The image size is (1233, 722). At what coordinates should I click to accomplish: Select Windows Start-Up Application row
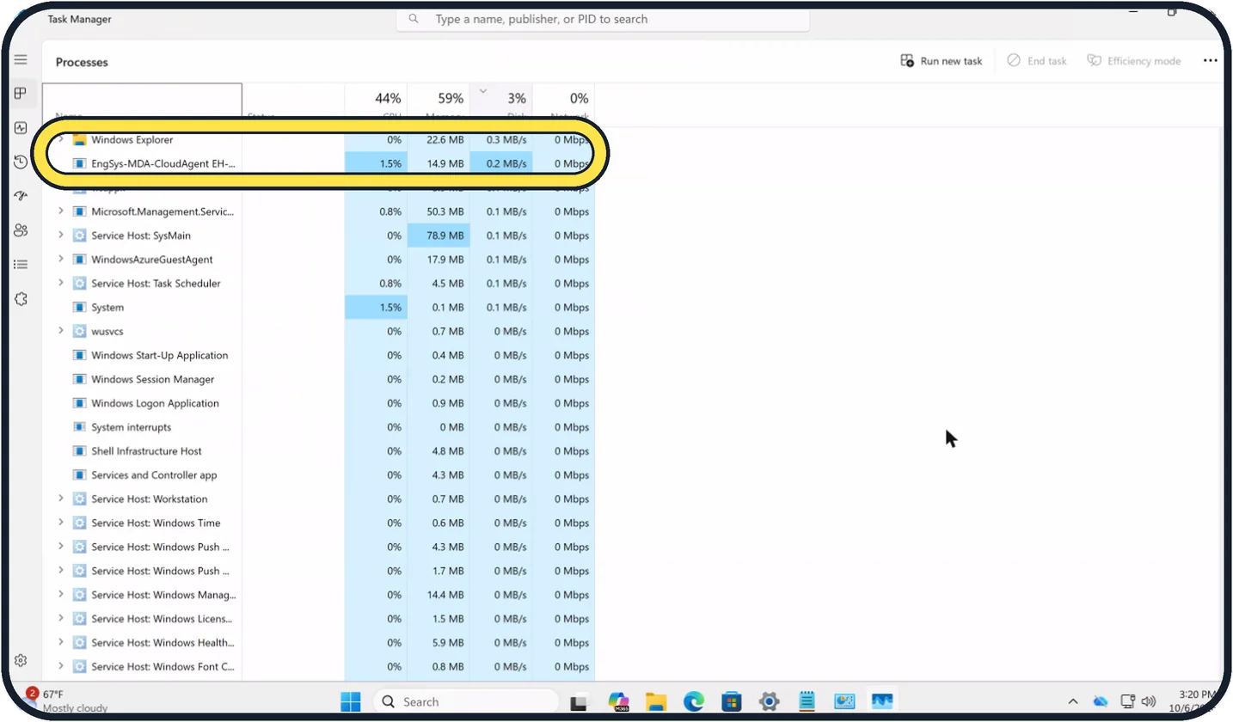(x=319, y=355)
